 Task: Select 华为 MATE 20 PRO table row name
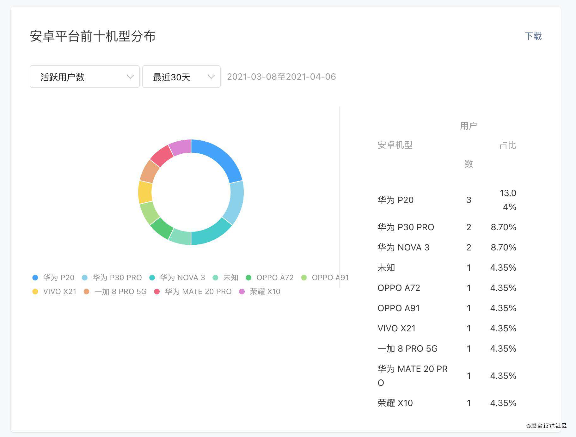(x=413, y=376)
